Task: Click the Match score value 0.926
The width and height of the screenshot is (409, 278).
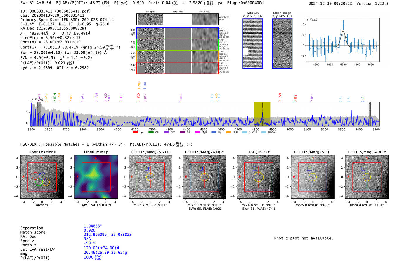Action: [x=89, y=230]
